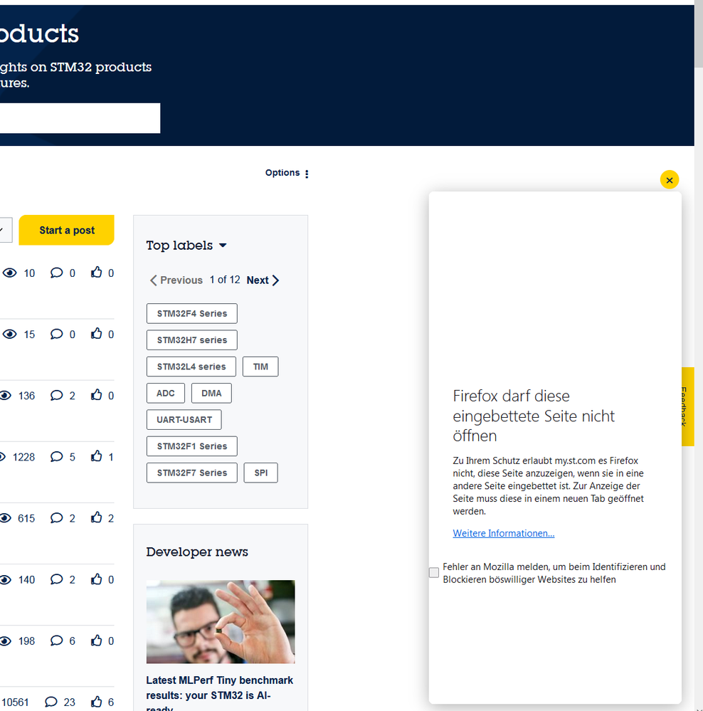
Task: Select the STM32F4 Series label
Action: click(191, 313)
